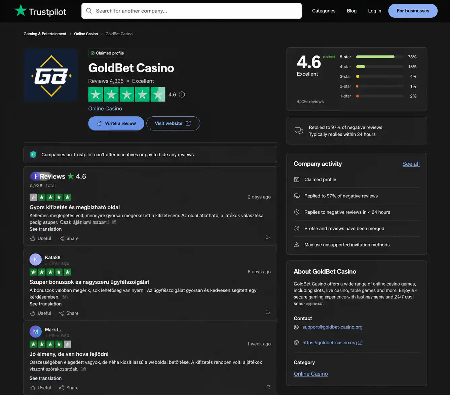
Task: Go to the Blog page
Action: [352, 11]
